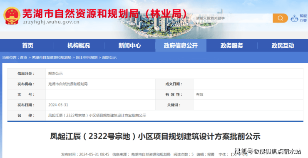Open the 首页 navigation tab

coord(27,46)
